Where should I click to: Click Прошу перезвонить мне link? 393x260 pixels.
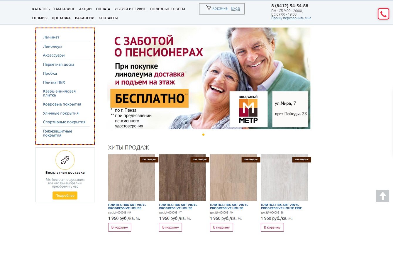(291, 18)
